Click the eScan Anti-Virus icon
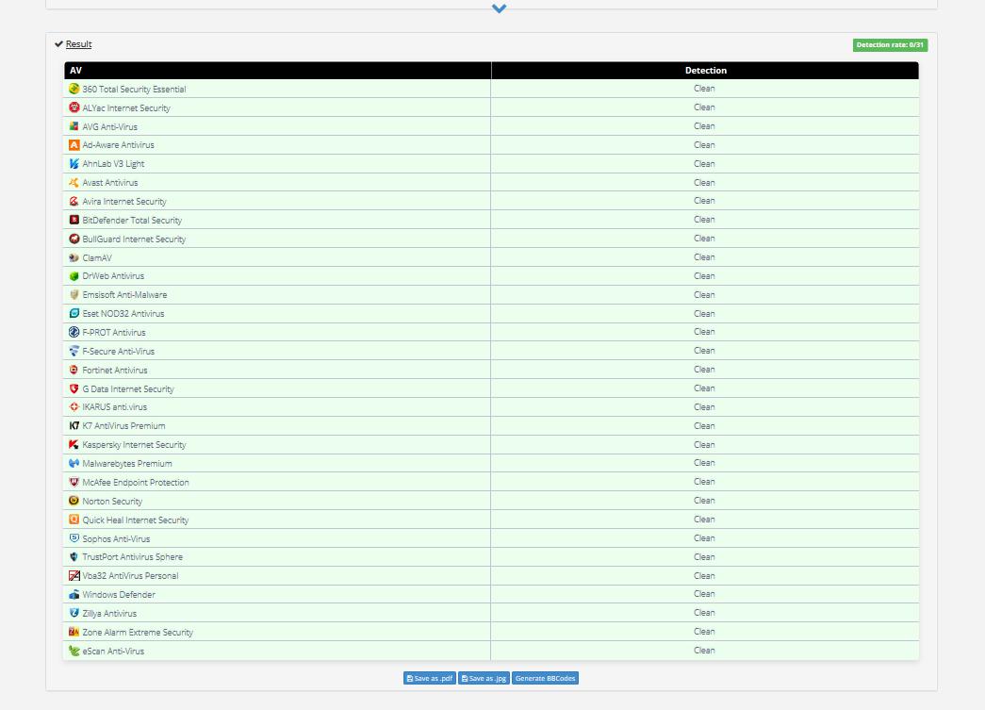The width and height of the screenshot is (985, 710). pyautogui.click(x=74, y=651)
